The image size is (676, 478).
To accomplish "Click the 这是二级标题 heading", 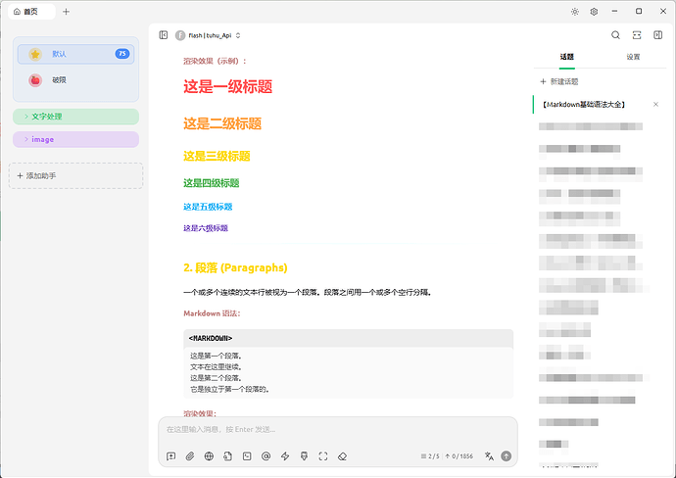I will coord(222,123).
